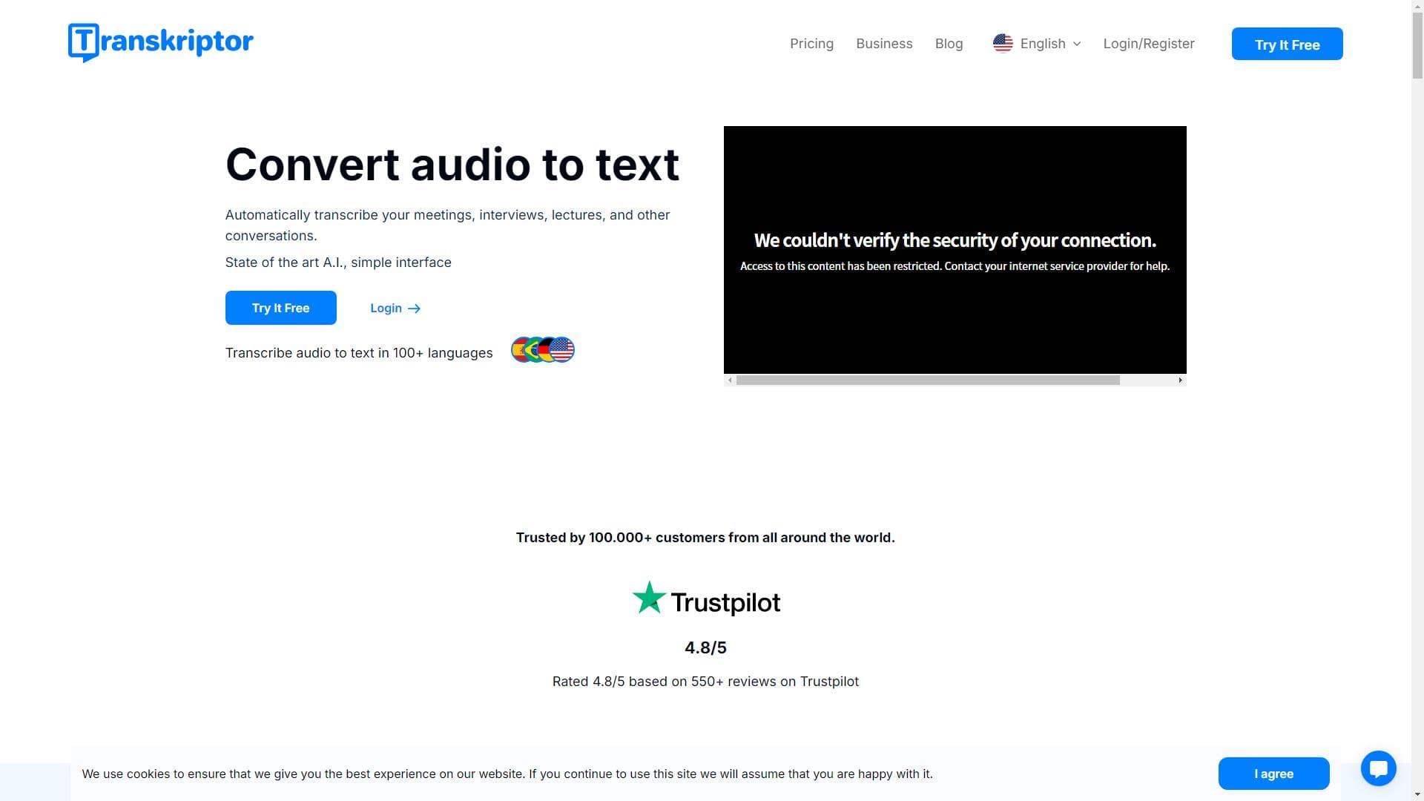Click Try It Free below the heading
This screenshot has width=1424, height=801.
[281, 308]
